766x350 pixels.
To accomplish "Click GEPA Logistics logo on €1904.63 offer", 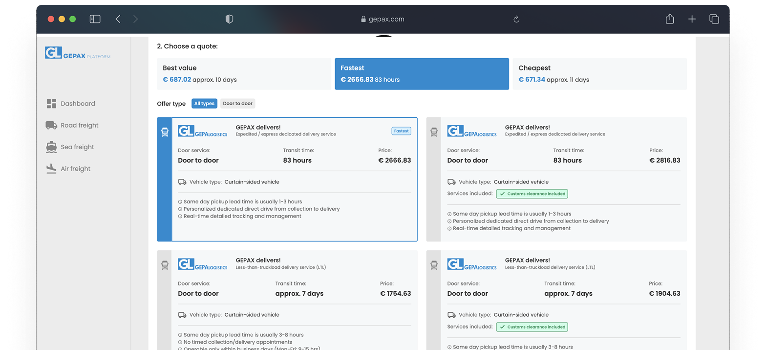I will (x=472, y=264).
